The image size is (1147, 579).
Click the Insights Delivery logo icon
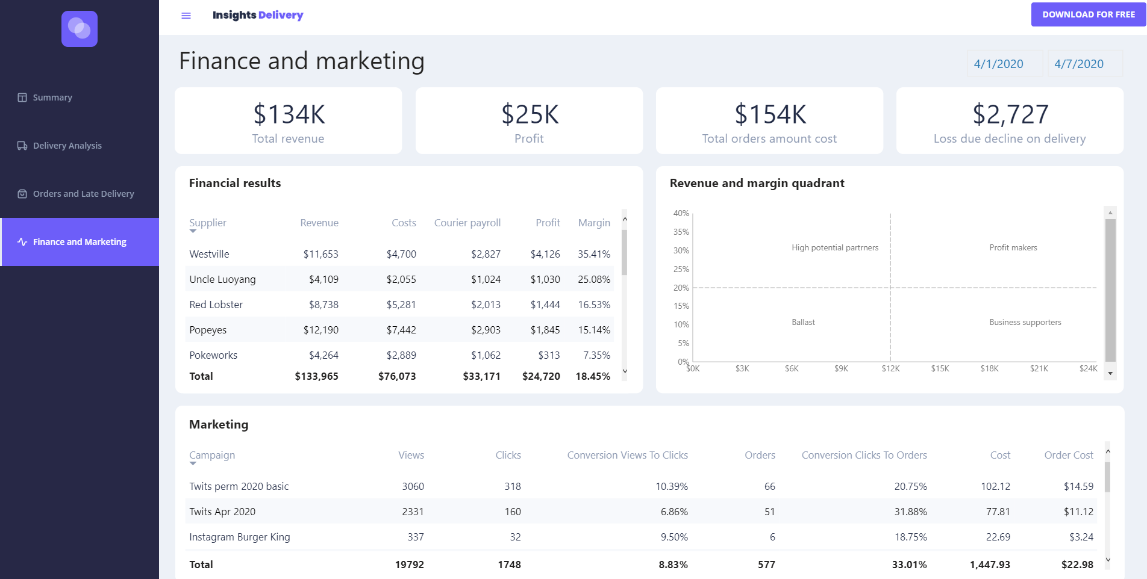click(x=80, y=29)
